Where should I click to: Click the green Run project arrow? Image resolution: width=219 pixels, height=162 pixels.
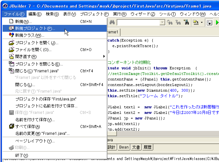point(217,22)
